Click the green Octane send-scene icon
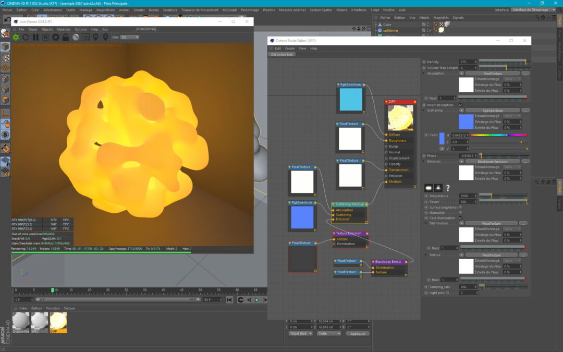Viewport: 563px width, 352px height. coord(16,37)
